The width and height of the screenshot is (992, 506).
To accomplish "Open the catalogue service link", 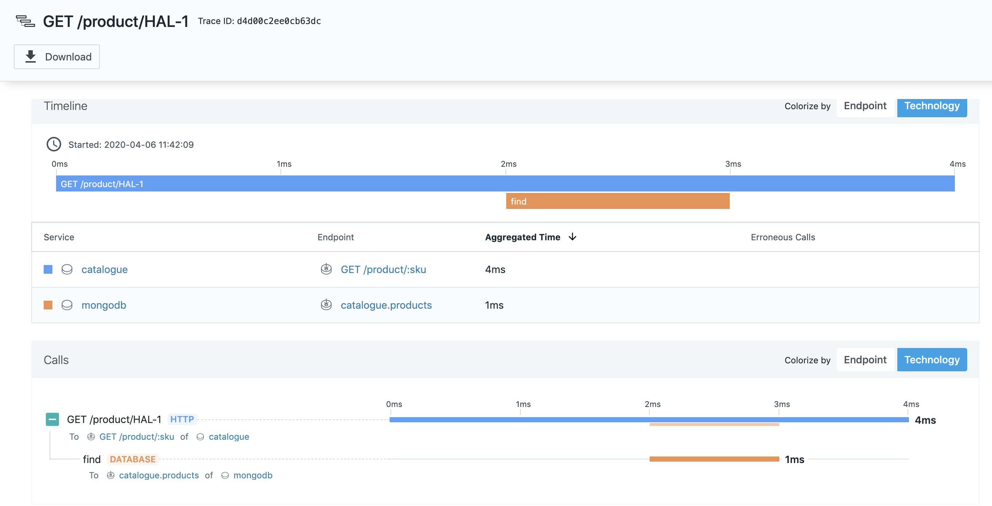I will point(104,269).
